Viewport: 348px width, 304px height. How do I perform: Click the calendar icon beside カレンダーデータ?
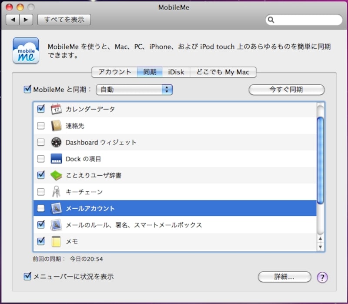[56, 109]
